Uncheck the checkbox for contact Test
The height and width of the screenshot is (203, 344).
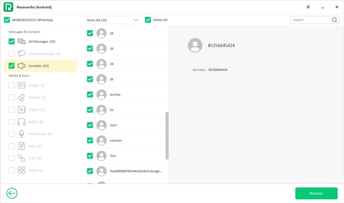[90, 156]
